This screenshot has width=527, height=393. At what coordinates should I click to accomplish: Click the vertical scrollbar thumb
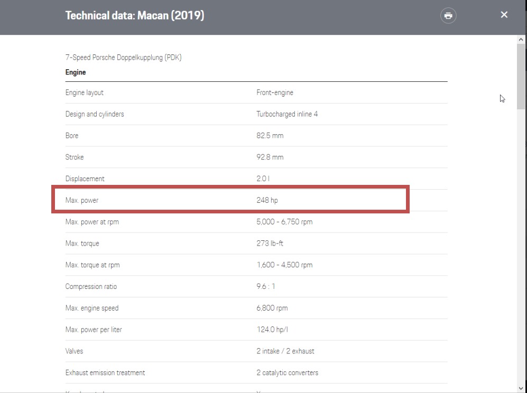tap(521, 77)
